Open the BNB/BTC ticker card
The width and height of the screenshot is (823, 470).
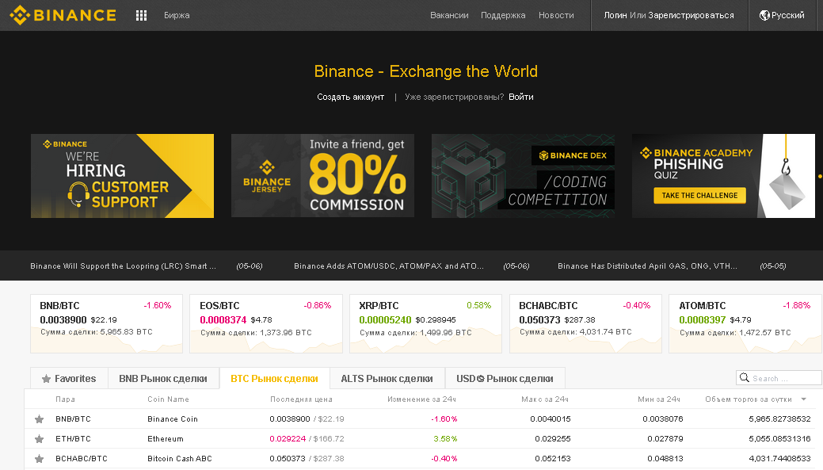click(x=107, y=323)
